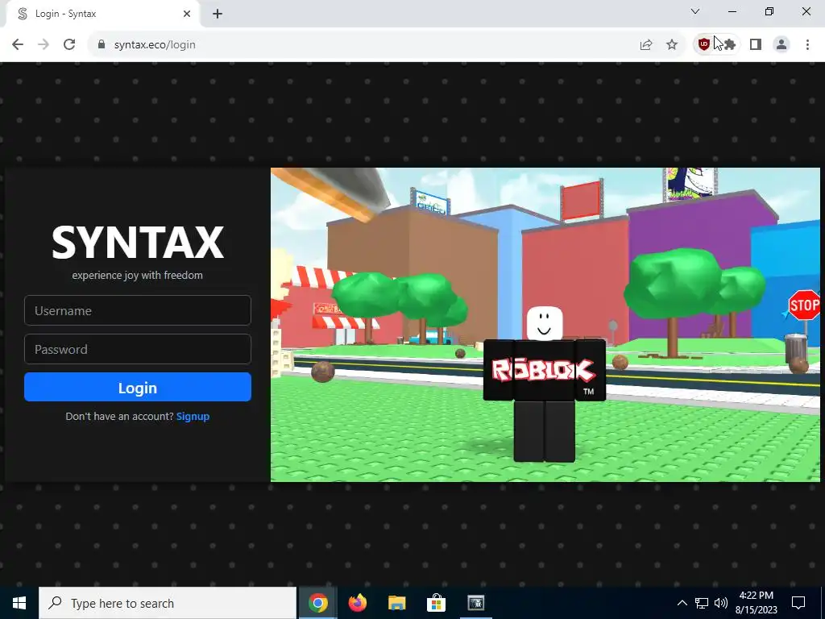
Task: Click taskbar search box
Action: coord(168,603)
